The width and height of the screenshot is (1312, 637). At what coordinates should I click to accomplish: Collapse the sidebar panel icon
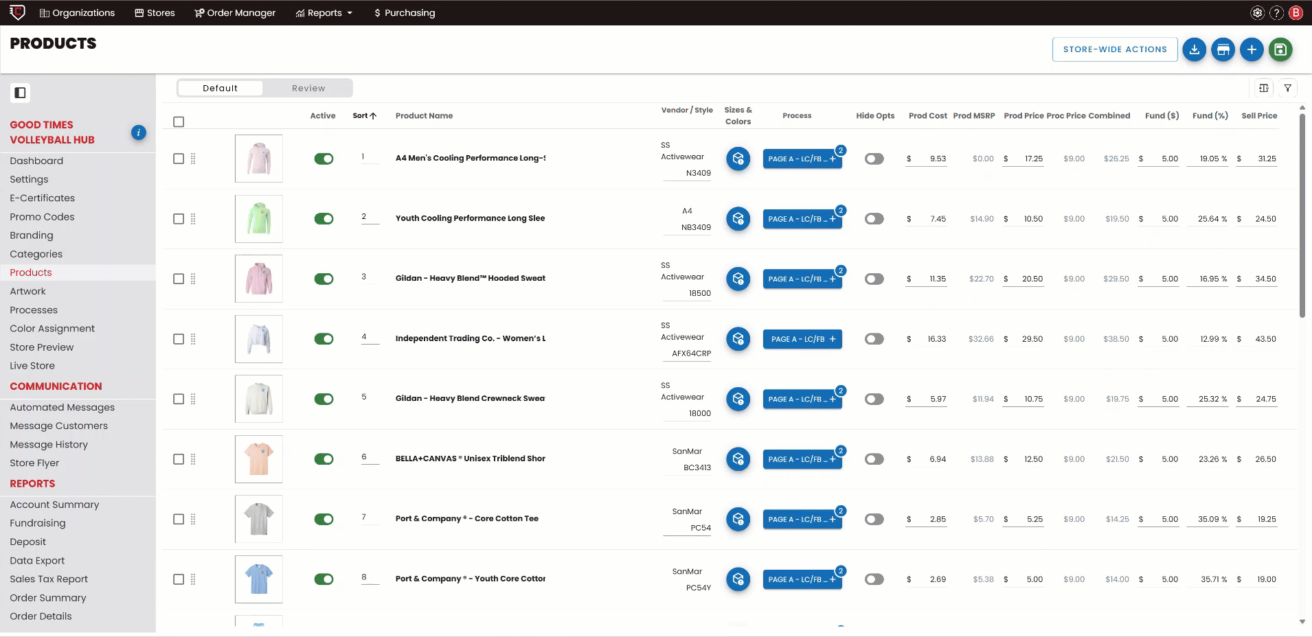[20, 93]
